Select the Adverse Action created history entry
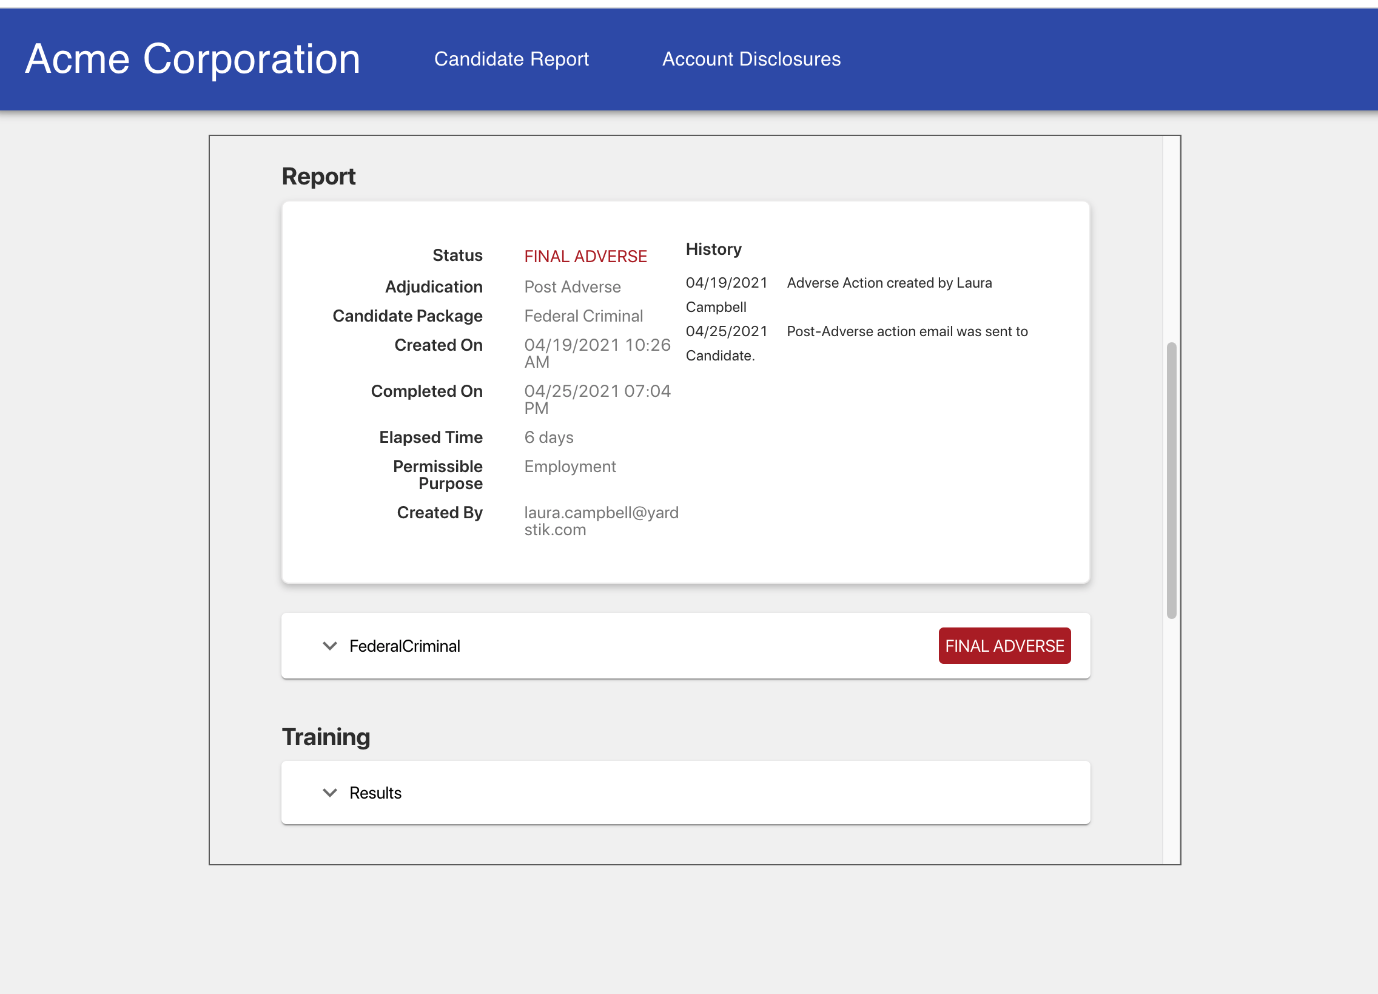1378x994 pixels. coord(889,283)
